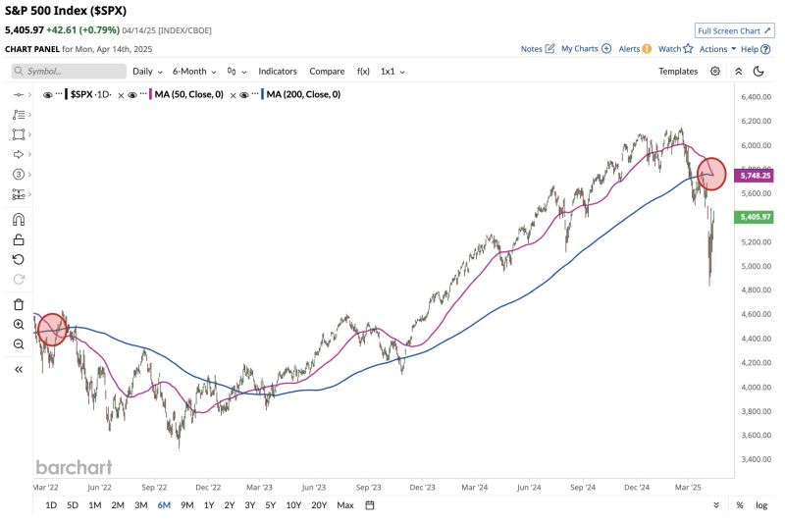This screenshot has width=785, height=525.
Task: Open the Indicators menu
Action: tap(278, 71)
